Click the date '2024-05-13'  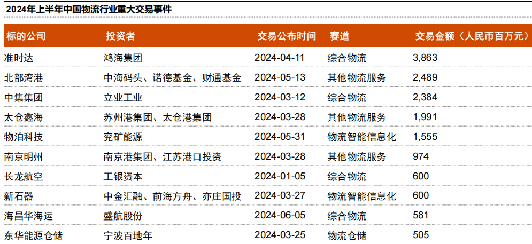(x=280, y=77)
